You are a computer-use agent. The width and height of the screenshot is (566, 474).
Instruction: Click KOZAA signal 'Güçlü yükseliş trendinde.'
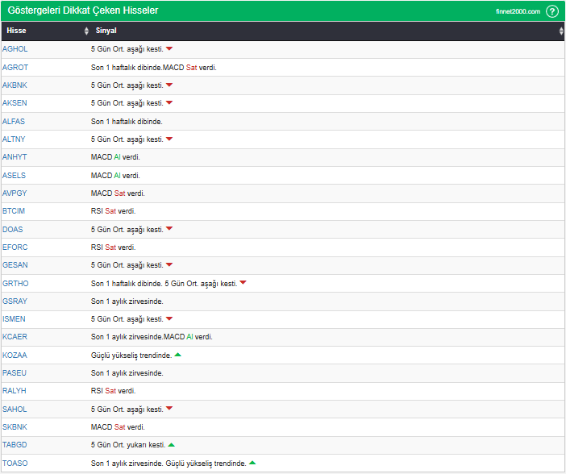tap(131, 355)
